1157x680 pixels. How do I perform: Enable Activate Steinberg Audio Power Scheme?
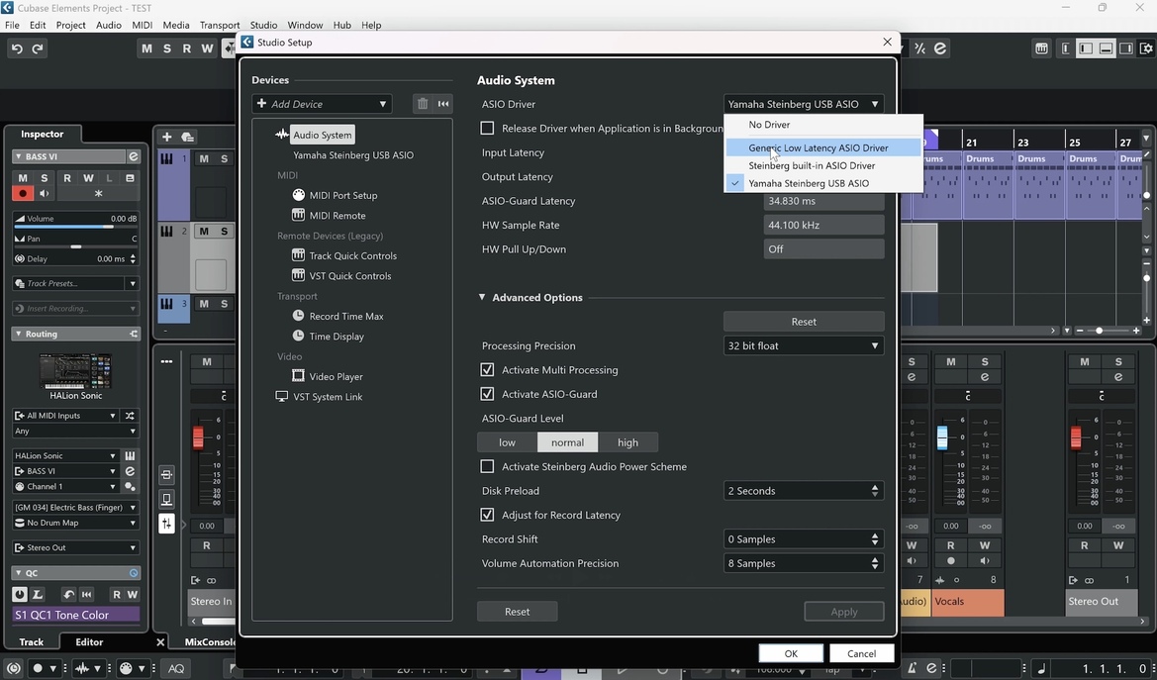point(486,466)
